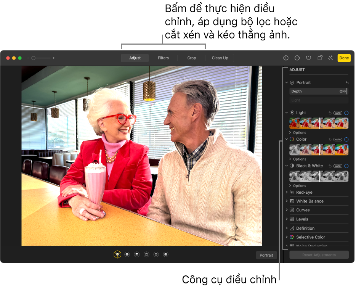This screenshot has width=356, height=288.
Task: Mark photo as favorite with heart icon
Action: 308,58
